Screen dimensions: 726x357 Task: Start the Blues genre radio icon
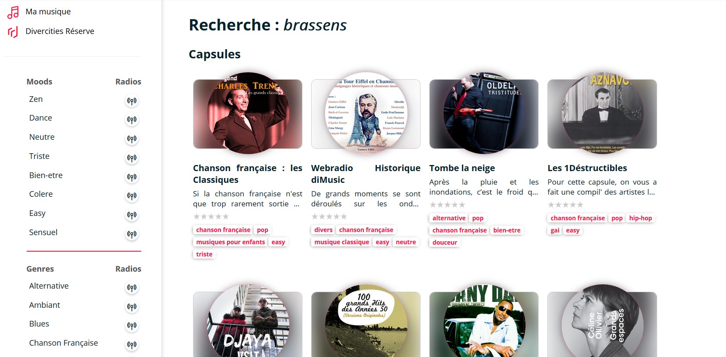132,326
